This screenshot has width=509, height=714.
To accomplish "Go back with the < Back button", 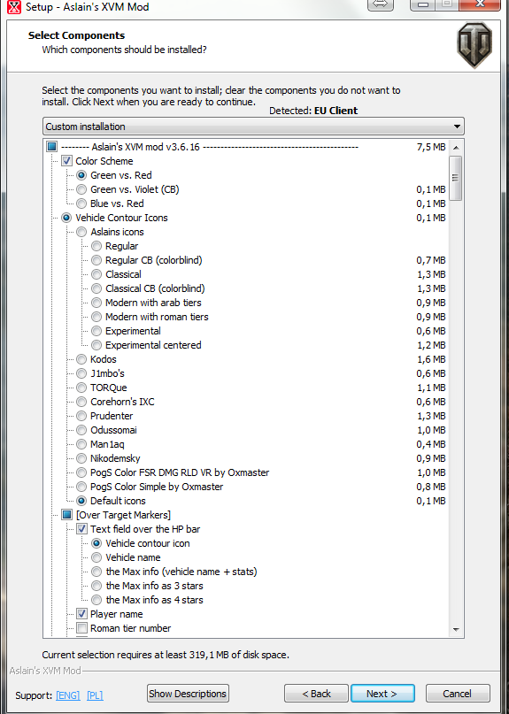I will point(316,694).
